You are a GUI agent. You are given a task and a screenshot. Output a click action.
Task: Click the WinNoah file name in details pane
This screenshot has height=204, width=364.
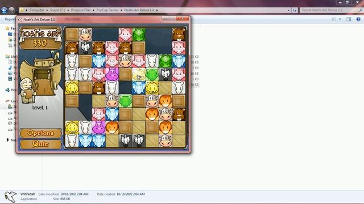click(x=28, y=194)
